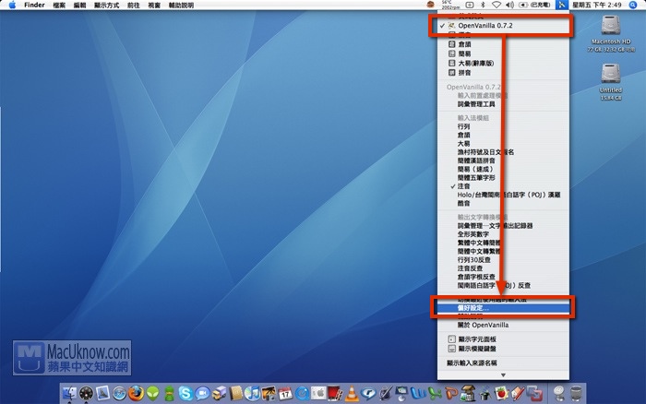Open Microsoft Excel green X icon
This screenshot has height=404, width=646.
pos(435,394)
